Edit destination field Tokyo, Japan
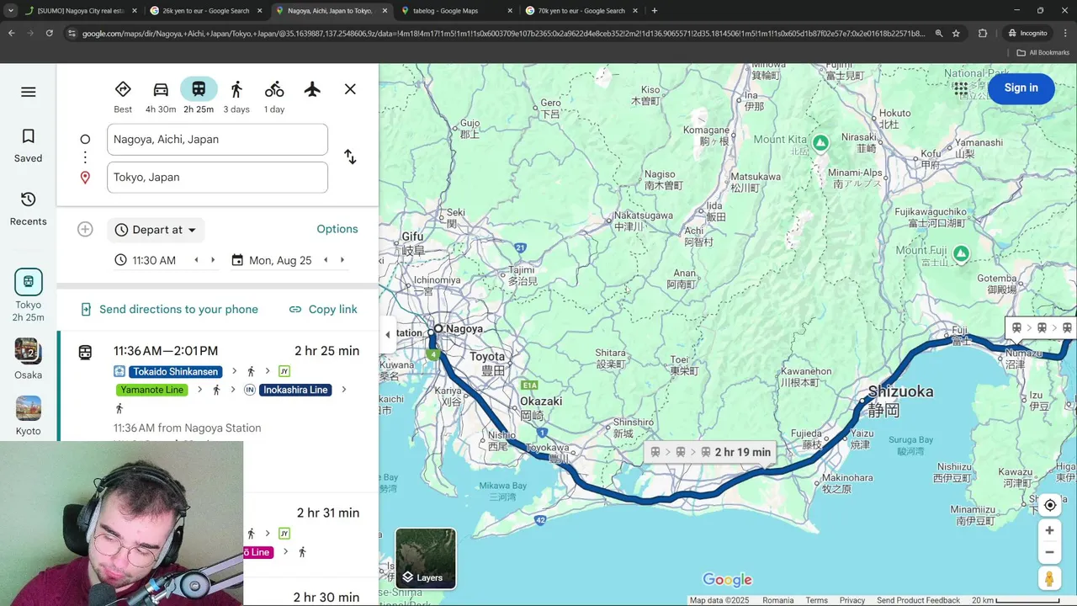The height and width of the screenshot is (606, 1077). [x=217, y=178]
